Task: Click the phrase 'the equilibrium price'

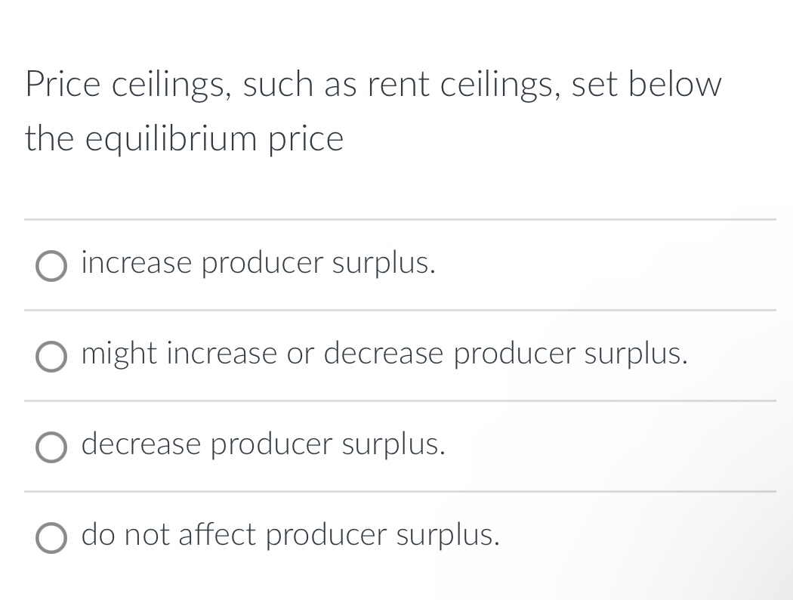Action: pyautogui.click(x=184, y=138)
